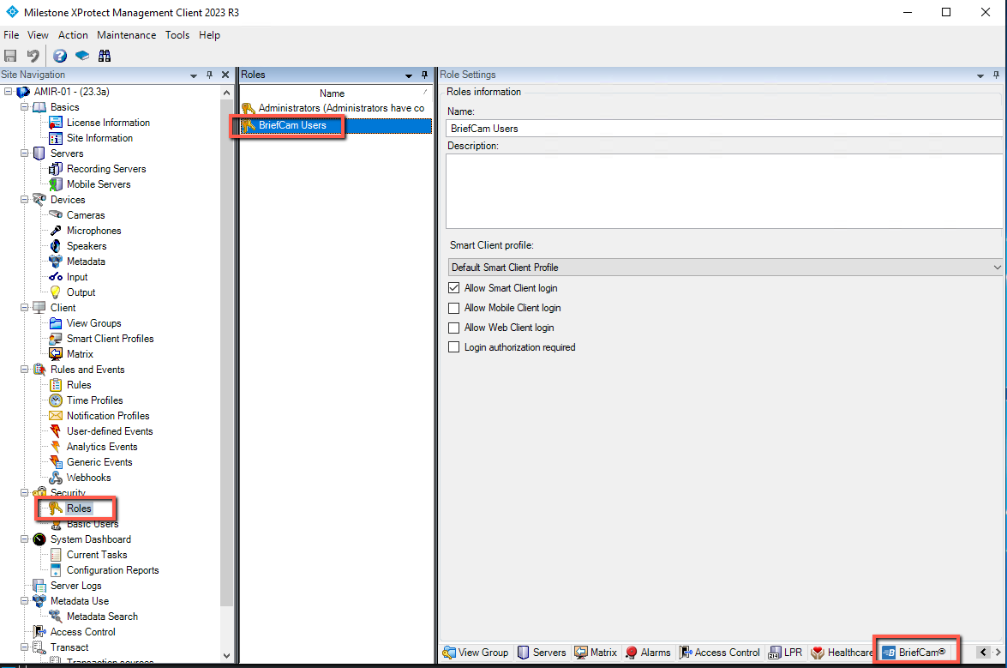Collapse the Servers tree node

coord(24,153)
